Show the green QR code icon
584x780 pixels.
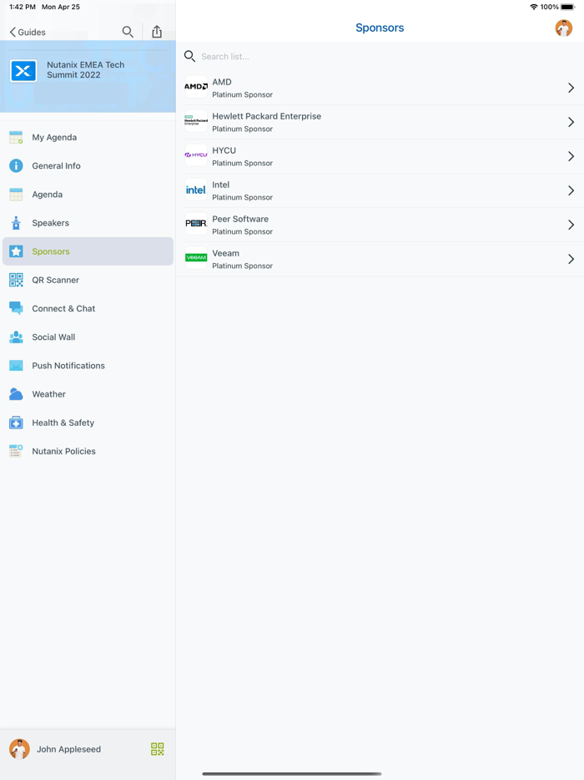tap(158, 749)
